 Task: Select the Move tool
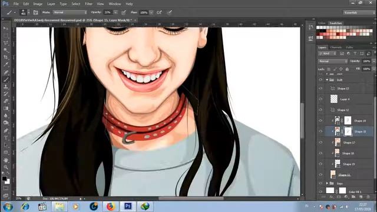tap(6, 28)
